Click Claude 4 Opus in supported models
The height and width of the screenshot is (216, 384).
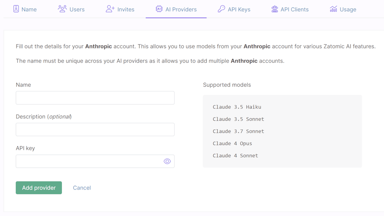(232, 144)
